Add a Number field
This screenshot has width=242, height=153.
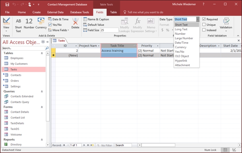coord(29,24)
